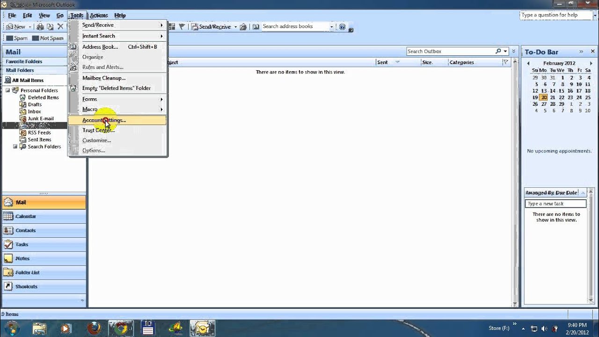Collapse the Personal Folders tree

coord(8,90)
